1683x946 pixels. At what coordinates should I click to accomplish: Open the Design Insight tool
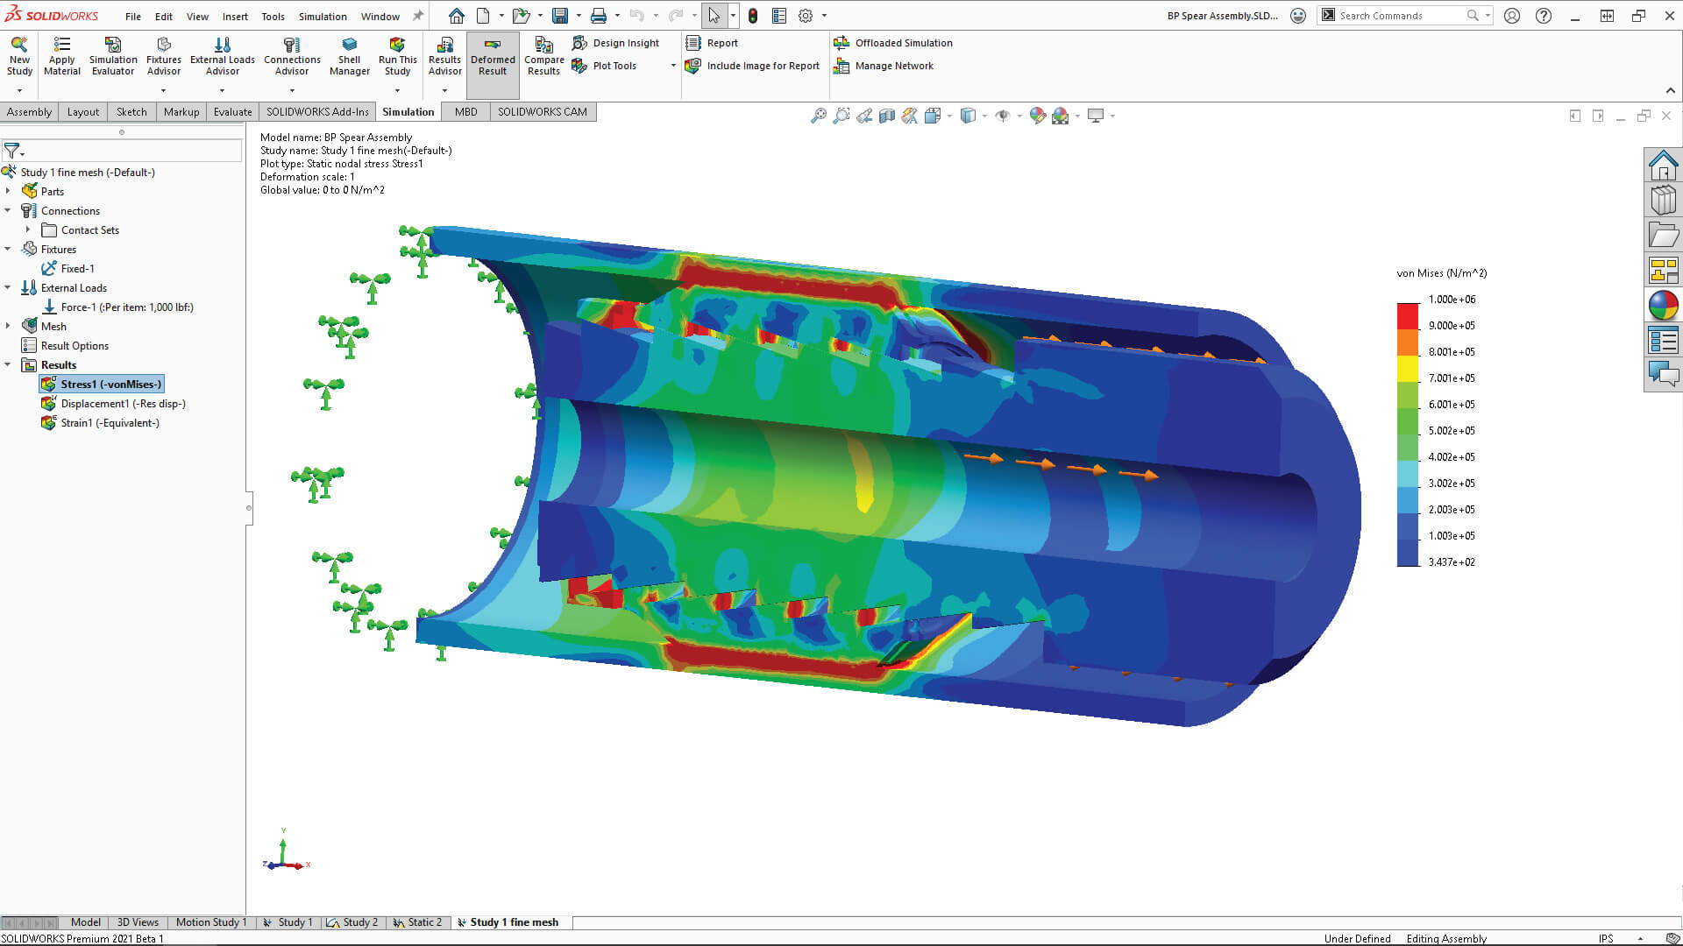click(617, 42)
